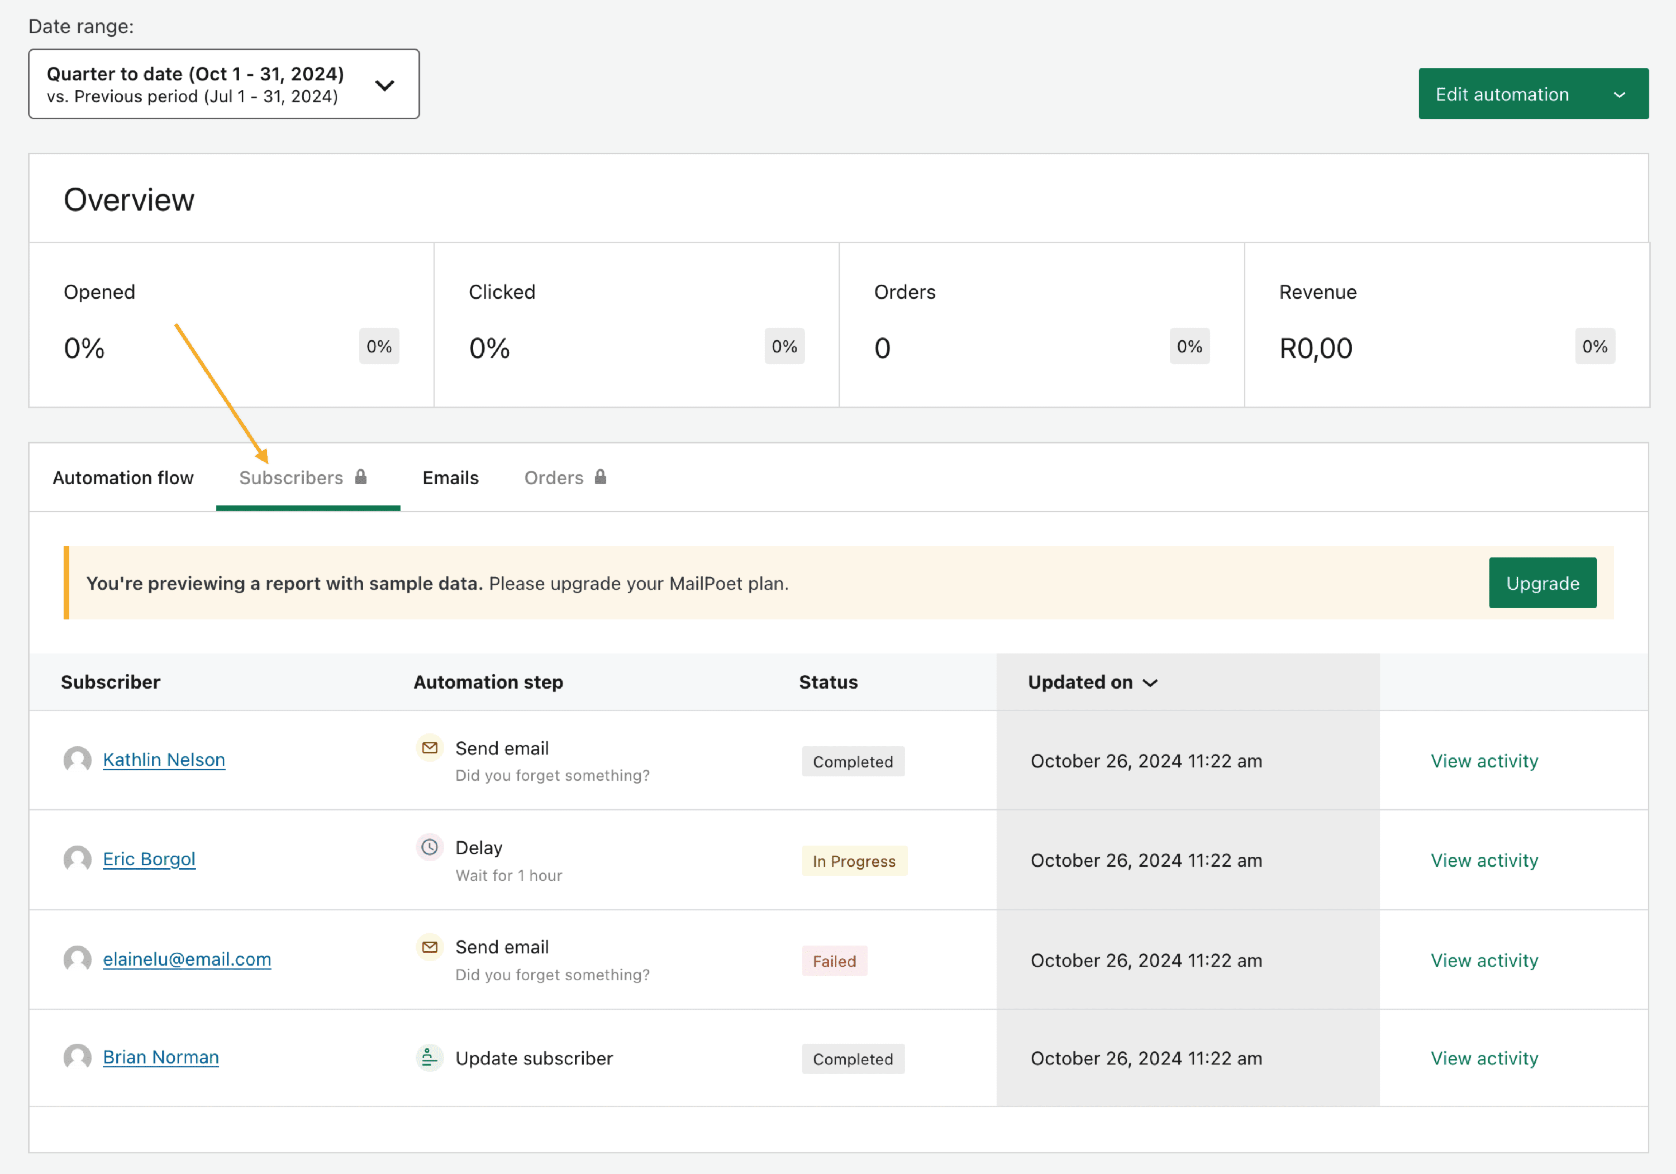Click the envelope icon in elainelu's row
Image resolution: width=1676 pixels, height=1174 pixels.
point(430,947)
